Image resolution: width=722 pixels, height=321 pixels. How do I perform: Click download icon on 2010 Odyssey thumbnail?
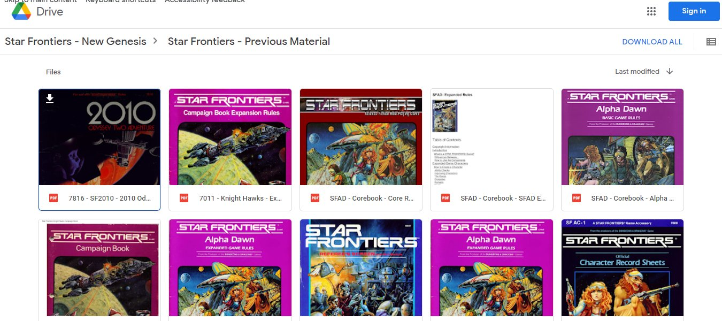(x=50, y=99)
